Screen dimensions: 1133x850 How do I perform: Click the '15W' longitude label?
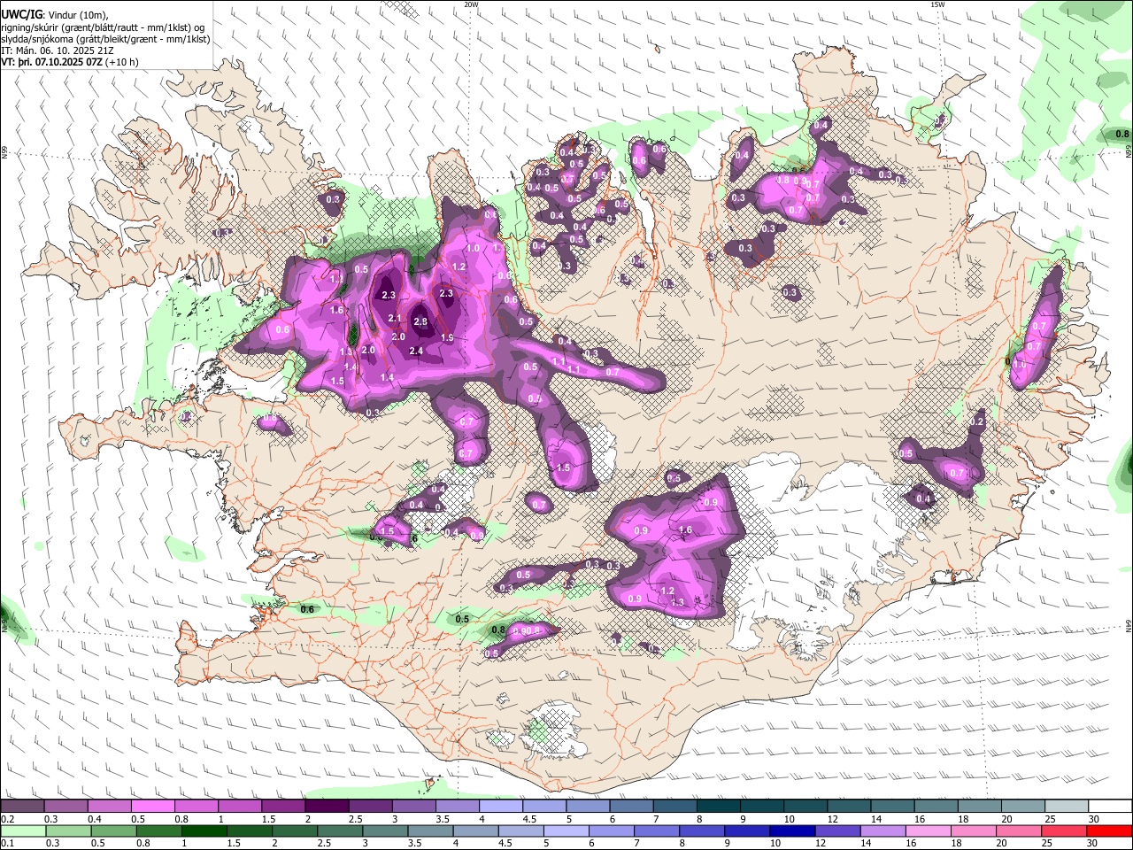tap(937, 4)
